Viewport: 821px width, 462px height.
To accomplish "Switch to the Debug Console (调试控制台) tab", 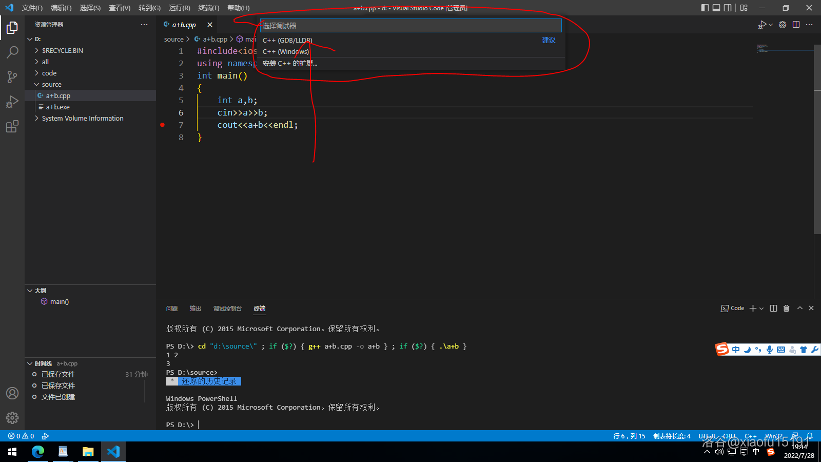I will (x=227, y=309).
